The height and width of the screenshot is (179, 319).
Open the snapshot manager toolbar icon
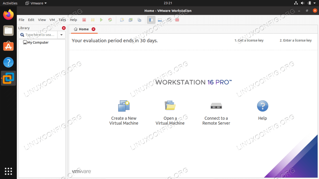pyautogui.click(x=139, y=20)
